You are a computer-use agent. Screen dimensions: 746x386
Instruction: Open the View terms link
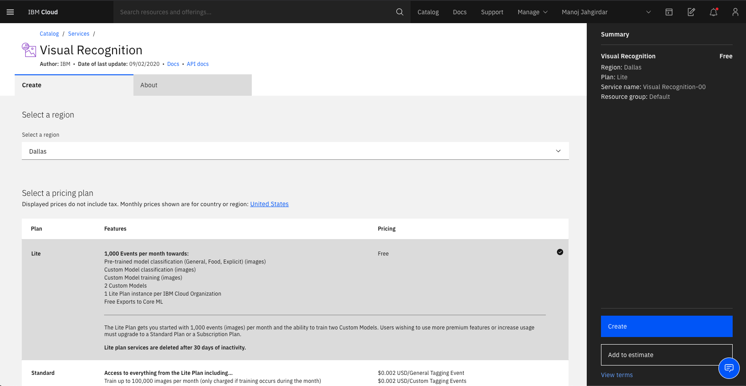pyautogui.click(x=617, y=375)
